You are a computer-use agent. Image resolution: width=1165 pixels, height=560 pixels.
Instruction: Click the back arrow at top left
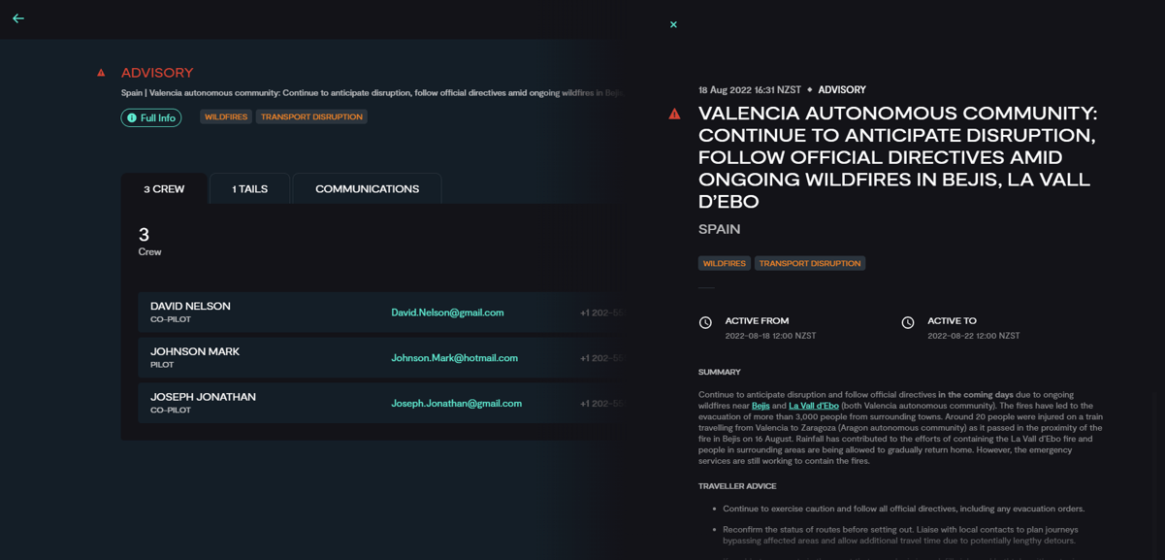pos(17,17)
